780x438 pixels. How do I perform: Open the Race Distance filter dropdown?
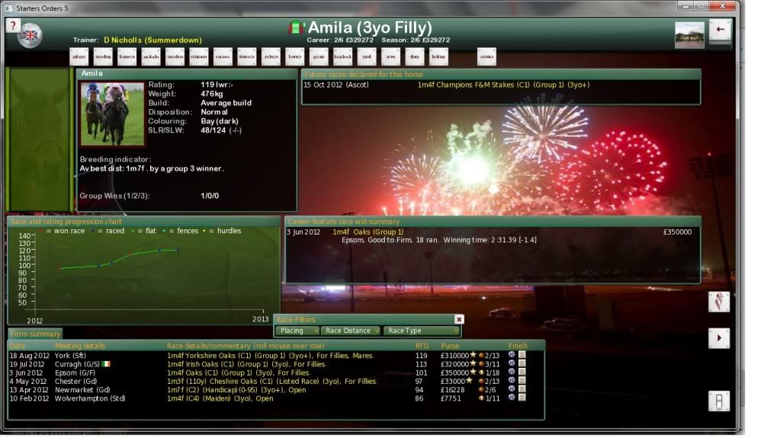click(x=351, y=331)
